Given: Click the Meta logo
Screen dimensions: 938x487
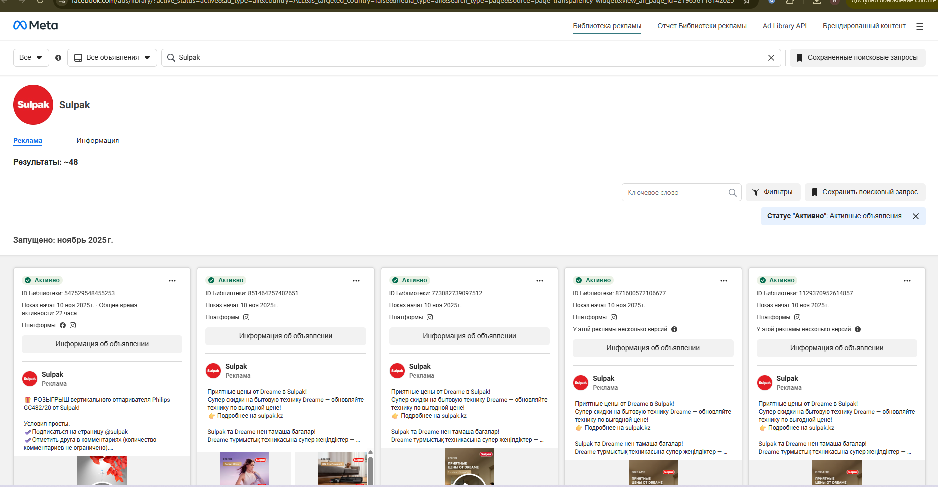Looking at the screenshot, I should (35, 25).
